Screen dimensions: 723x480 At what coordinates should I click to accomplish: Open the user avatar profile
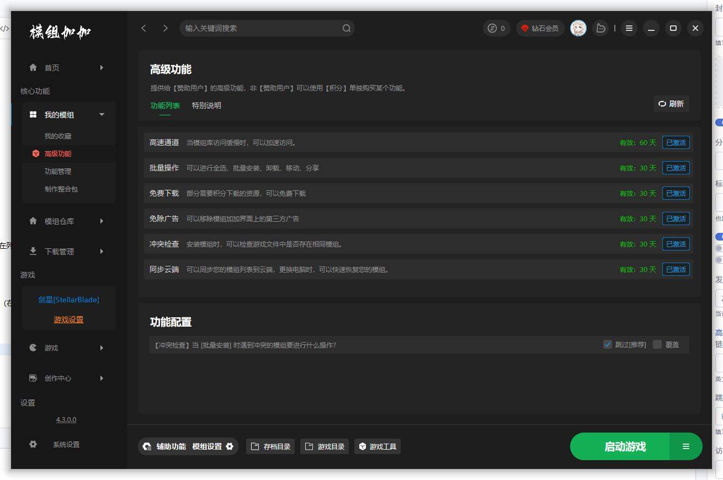pos(578,28)
